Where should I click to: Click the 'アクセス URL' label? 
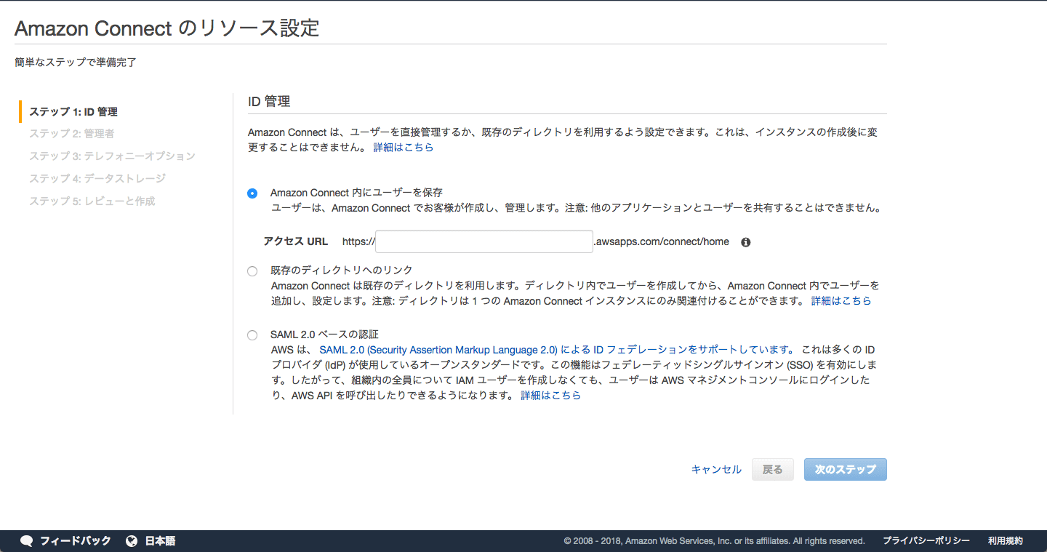(x=296, y=241)
